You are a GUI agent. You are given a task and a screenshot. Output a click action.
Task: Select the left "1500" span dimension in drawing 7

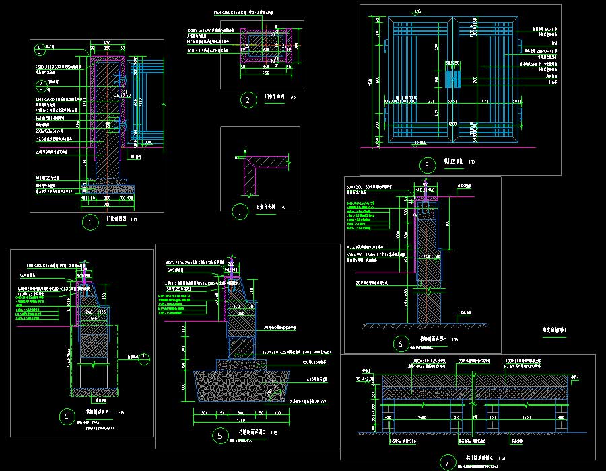tap(422, 417)
